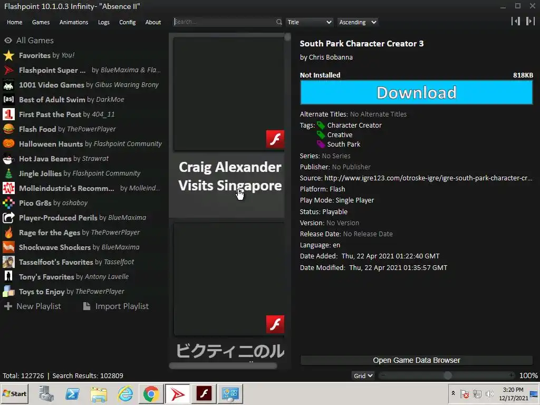Click Hot Java Beans cup icon
The width and height of the screenshot is (540, 405).
pyautogui.click(x=8, y=159)
